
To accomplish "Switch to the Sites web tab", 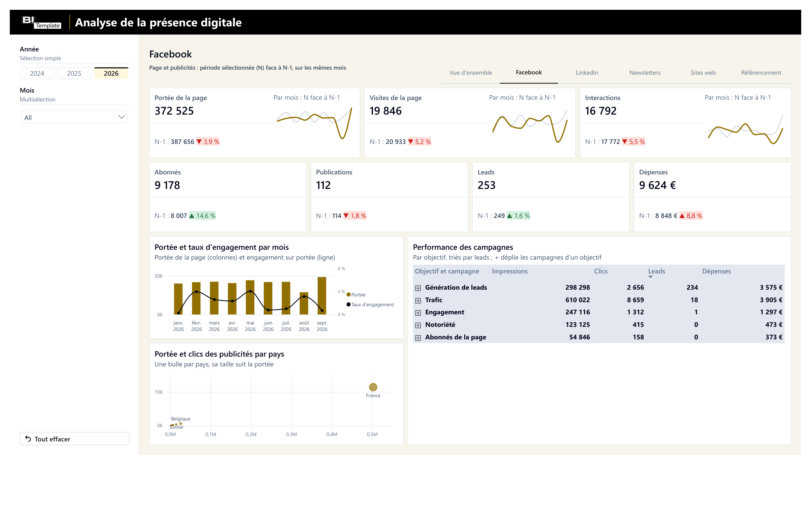I will tap(703, 73).
